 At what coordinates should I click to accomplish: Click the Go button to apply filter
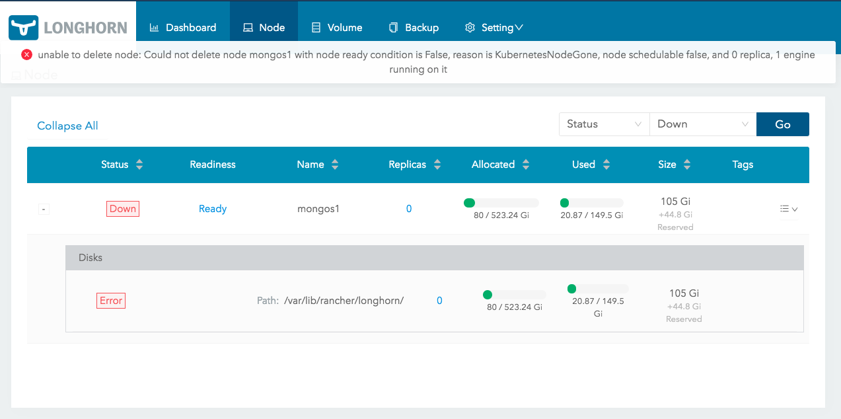click(x=782, y=124)
